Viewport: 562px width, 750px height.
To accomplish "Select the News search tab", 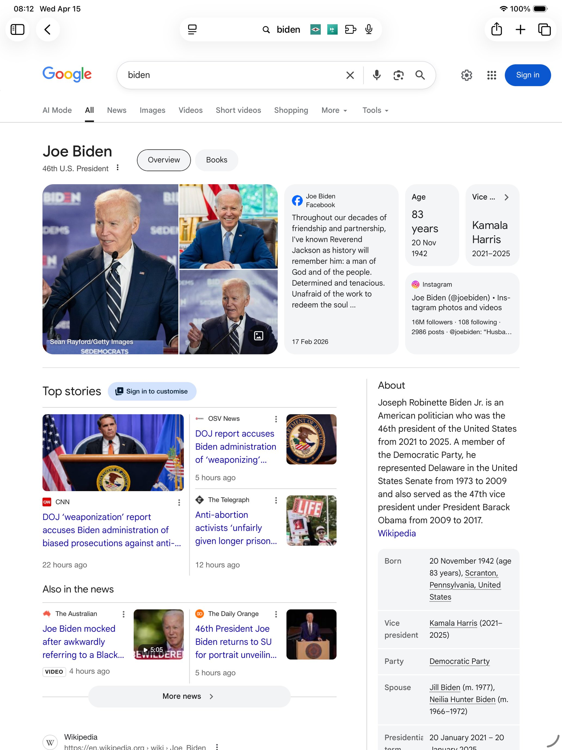I will [117, 110].
